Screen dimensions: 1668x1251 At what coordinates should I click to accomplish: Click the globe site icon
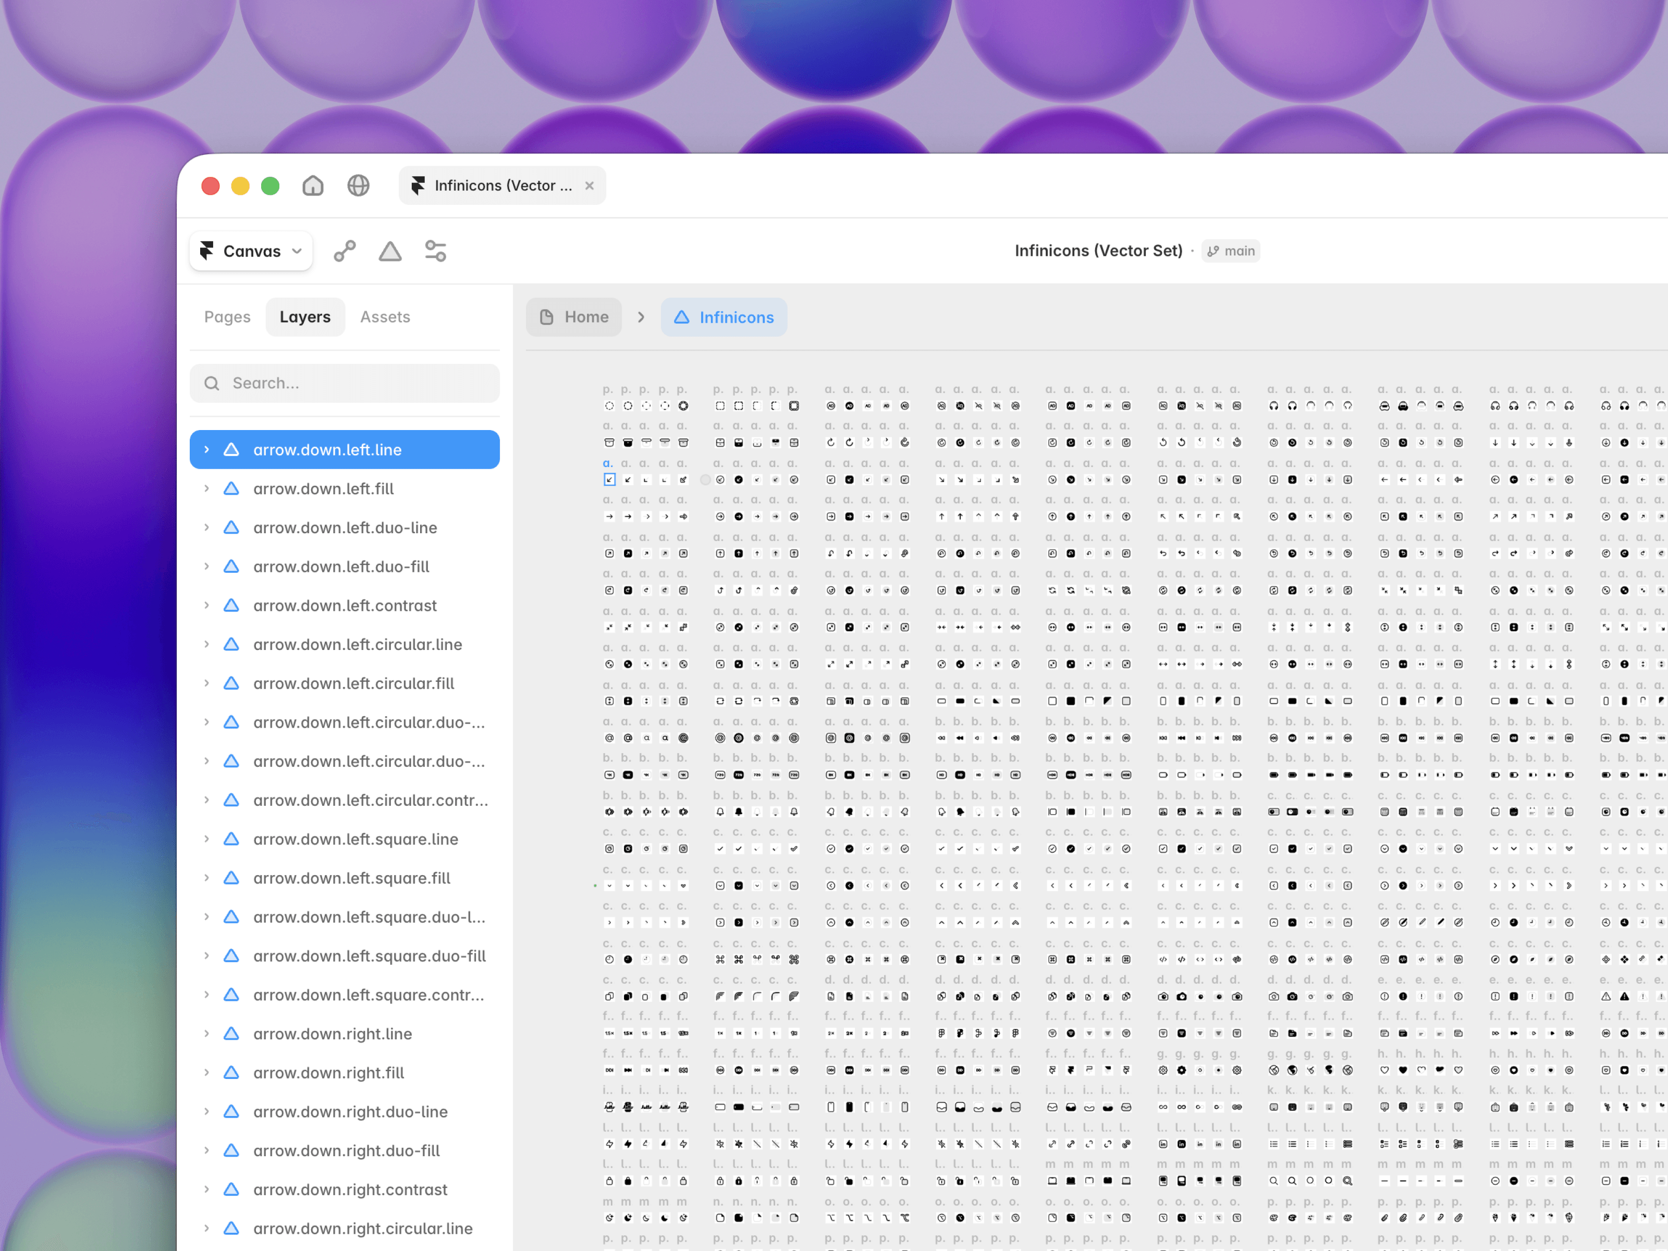(358, 186)
